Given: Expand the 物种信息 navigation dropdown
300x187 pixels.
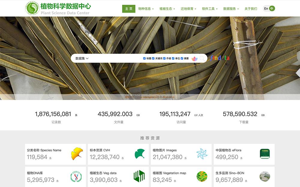Looking at the screenshot, I should pyautogui.click(x=145, y=9).
